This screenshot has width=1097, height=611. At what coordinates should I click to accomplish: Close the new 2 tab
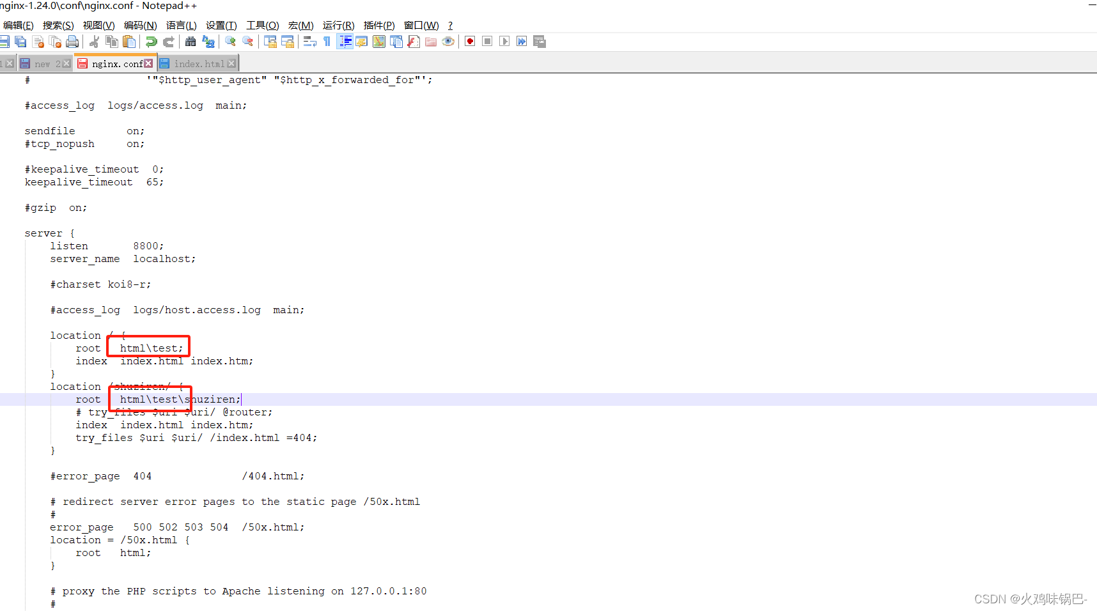66,63
